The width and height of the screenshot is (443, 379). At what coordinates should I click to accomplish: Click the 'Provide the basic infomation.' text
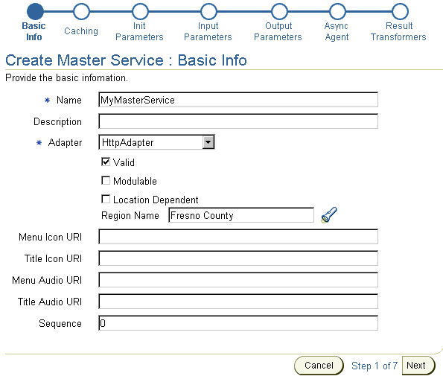click(x=67, y=77)
